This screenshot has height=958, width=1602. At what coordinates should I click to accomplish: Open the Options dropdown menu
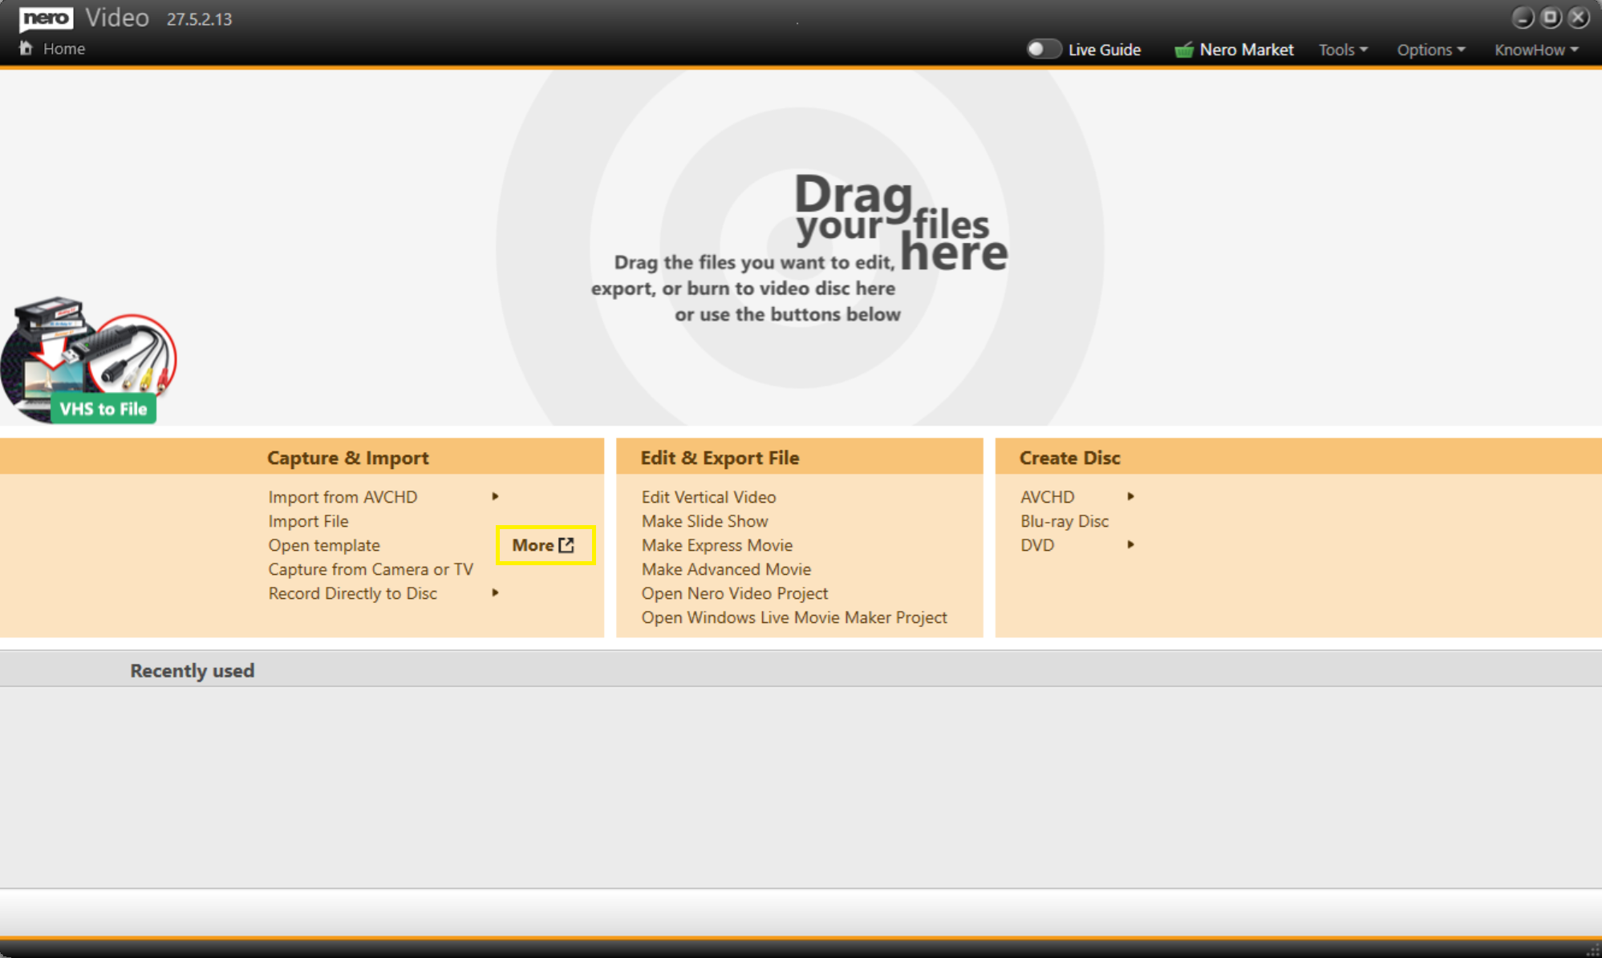tap(1430, 50)
